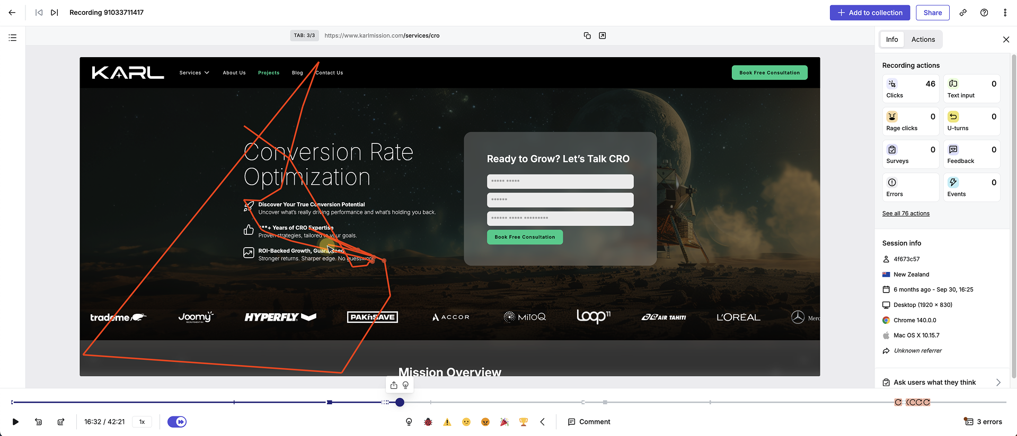Open Blog in site navigation

[297, 72]
